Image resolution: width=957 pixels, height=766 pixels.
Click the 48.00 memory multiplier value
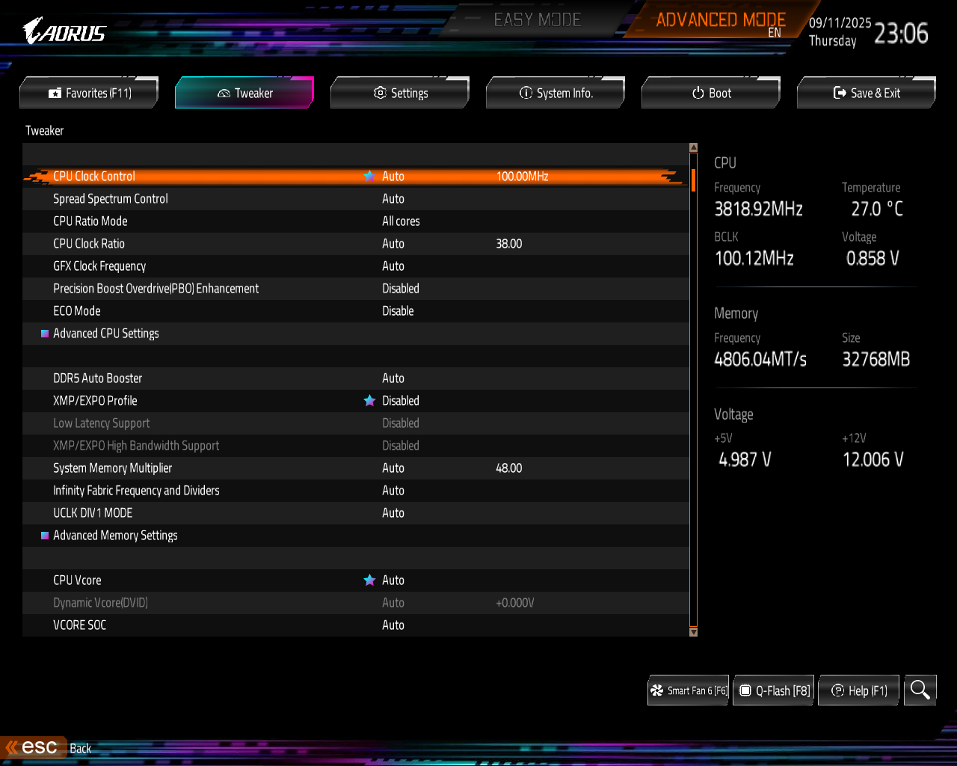tap(509, 468)
